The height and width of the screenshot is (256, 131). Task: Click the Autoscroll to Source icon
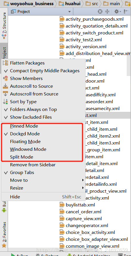click(5, 86)
